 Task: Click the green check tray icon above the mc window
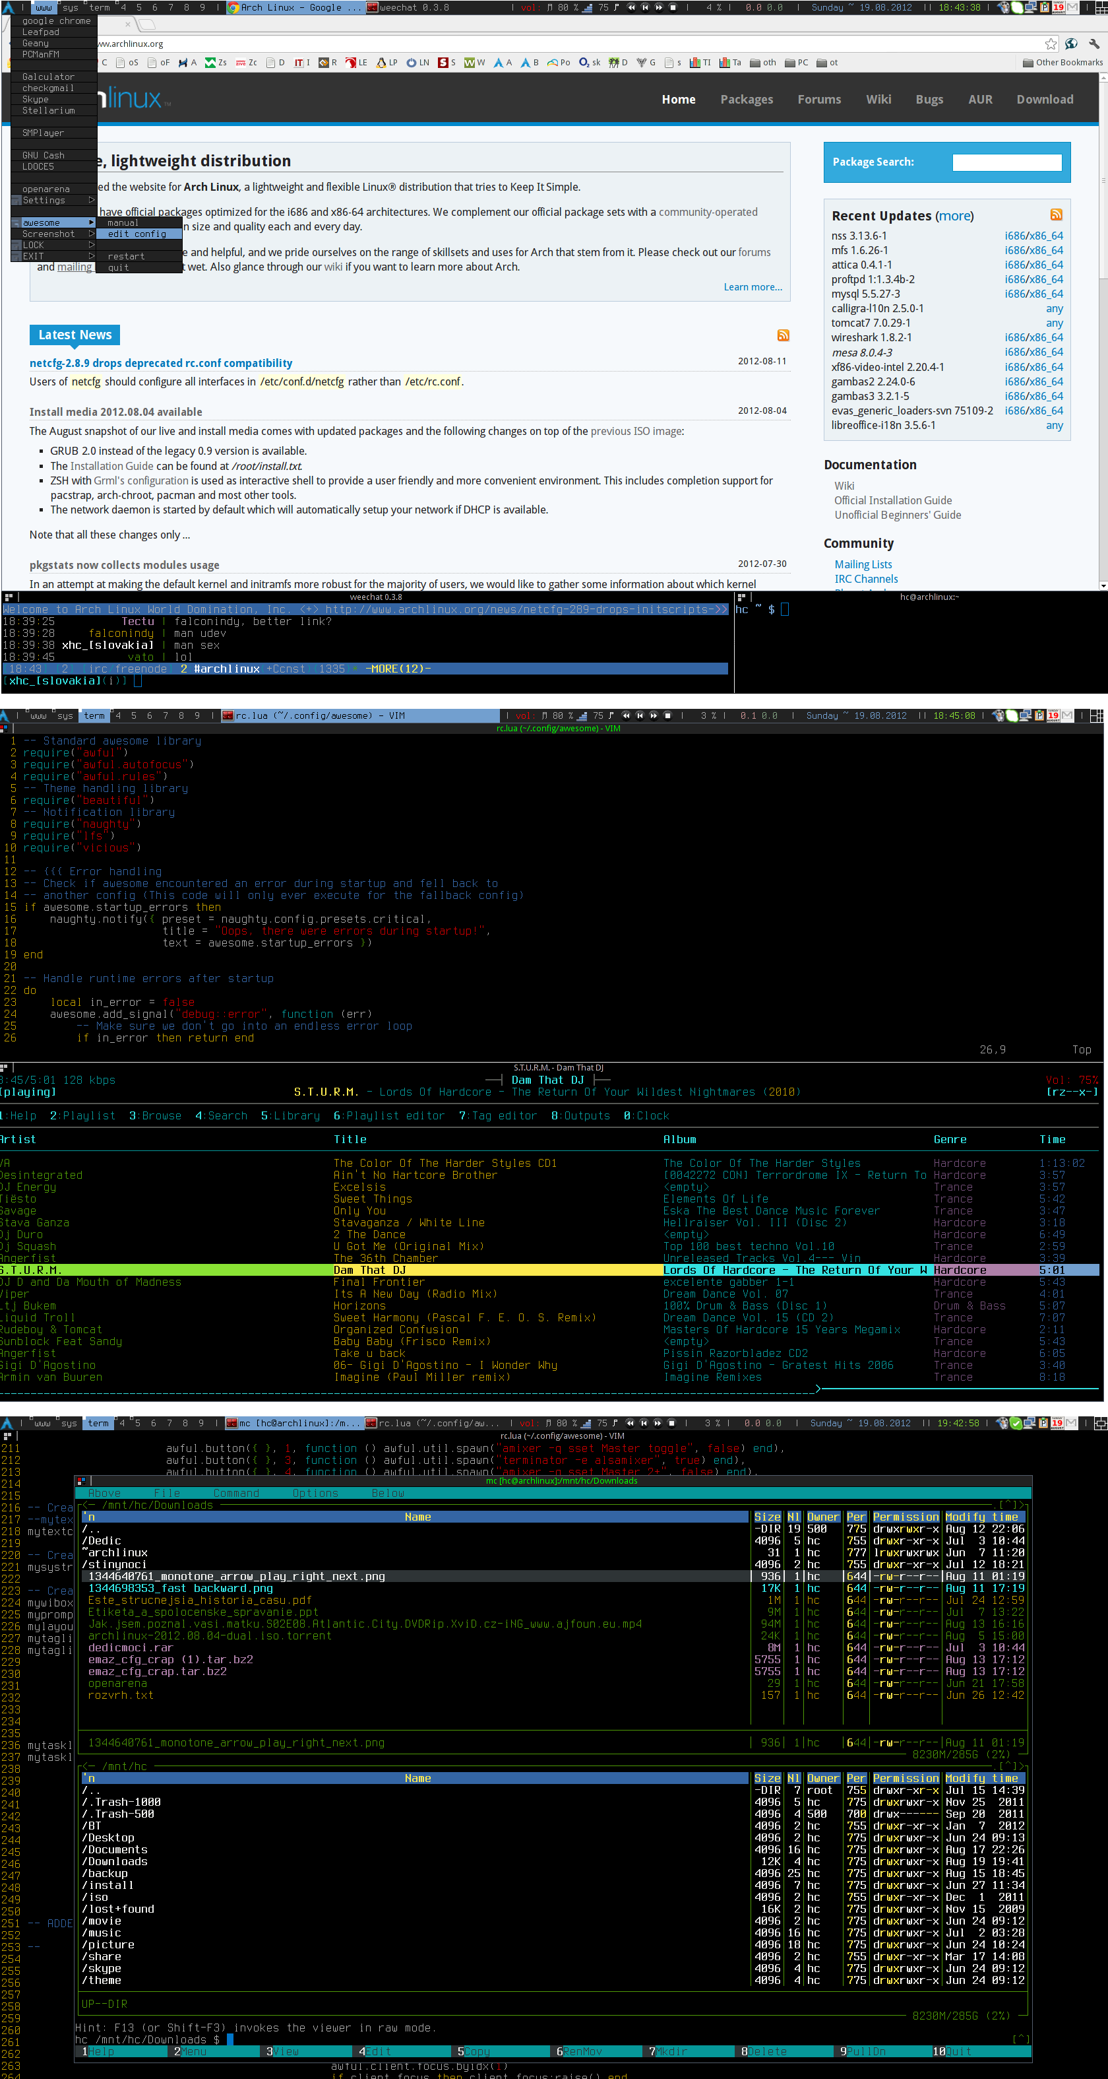(x=1016, y=1423)
